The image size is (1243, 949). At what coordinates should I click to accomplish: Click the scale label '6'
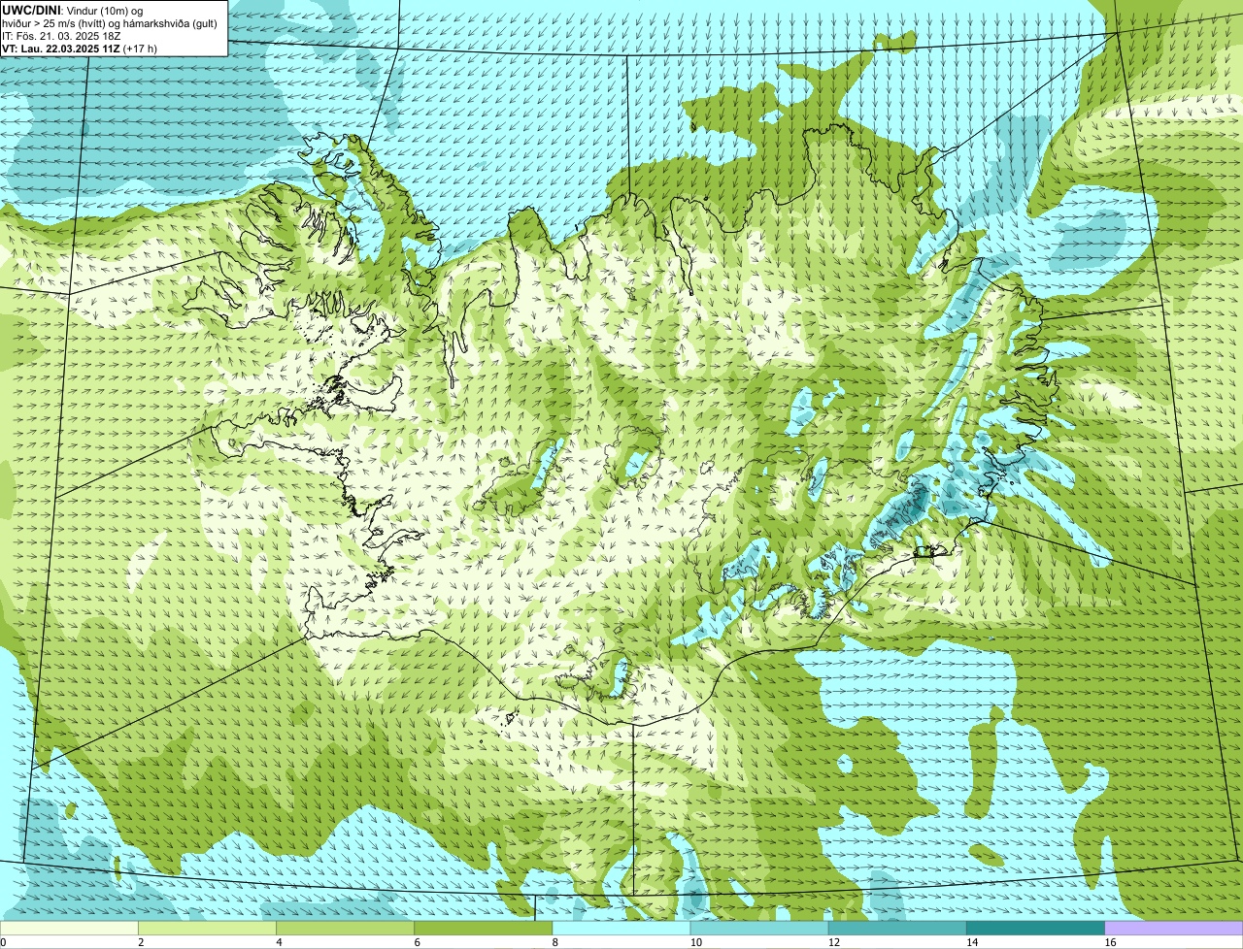(417, 942)
